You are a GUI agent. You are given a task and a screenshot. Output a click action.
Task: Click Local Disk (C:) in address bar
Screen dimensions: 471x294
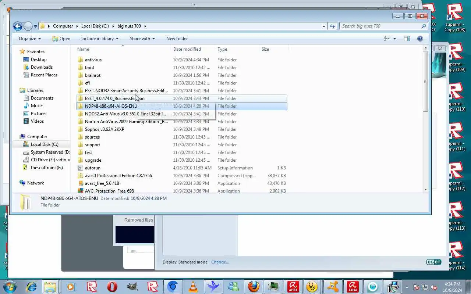click(x=95, y=26)
